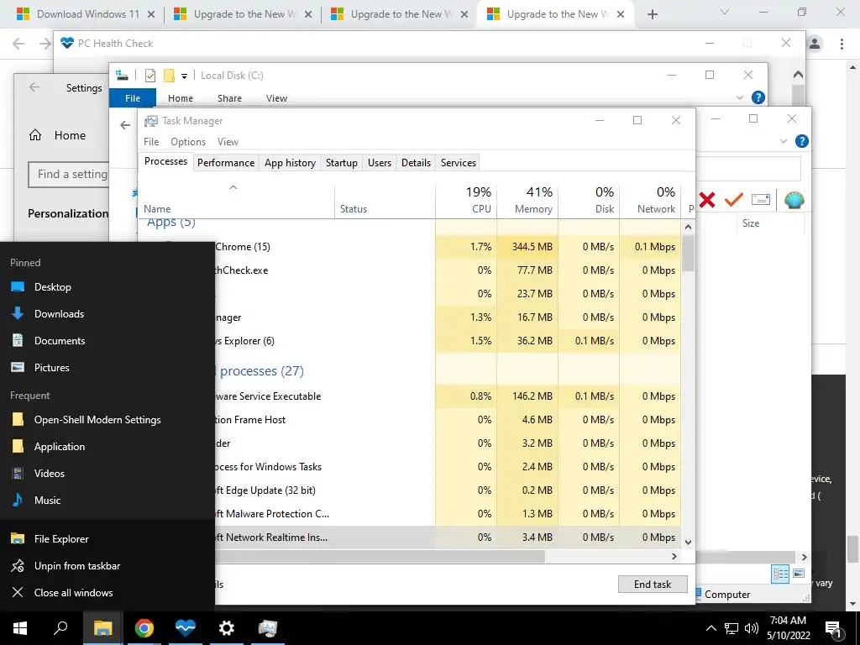Switch to the Details tab
This screenshot has width=860, height=645.
[416, 162]
